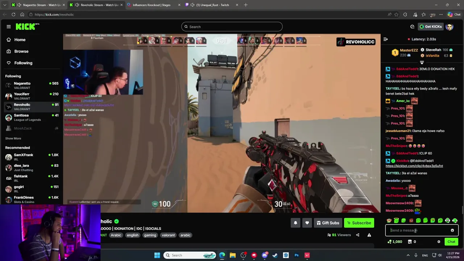464x261 pixels.
Task: Switch to Nagaretto Stream tab
Action: pyautogui.click(x=38, y=5)
